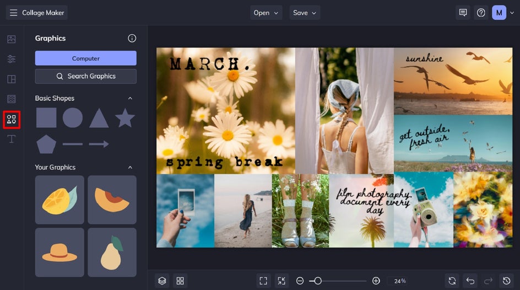Select the Text tool sidebar icon
The height and width of the screenshot is (290, 520).
tap(11, 139)
